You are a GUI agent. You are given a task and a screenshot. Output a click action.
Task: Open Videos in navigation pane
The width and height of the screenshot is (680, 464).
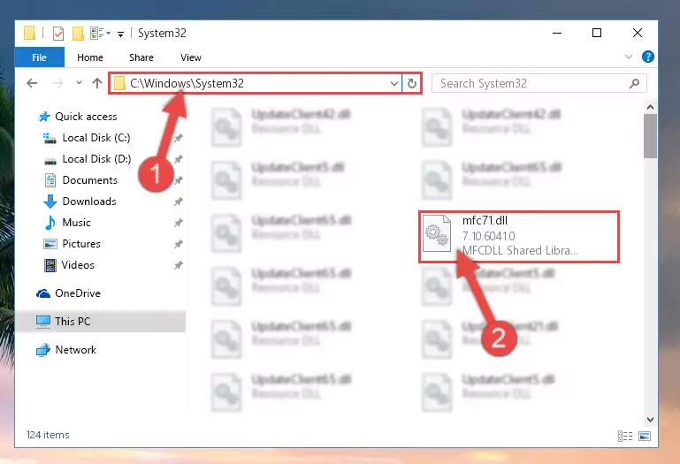(78, 265)
